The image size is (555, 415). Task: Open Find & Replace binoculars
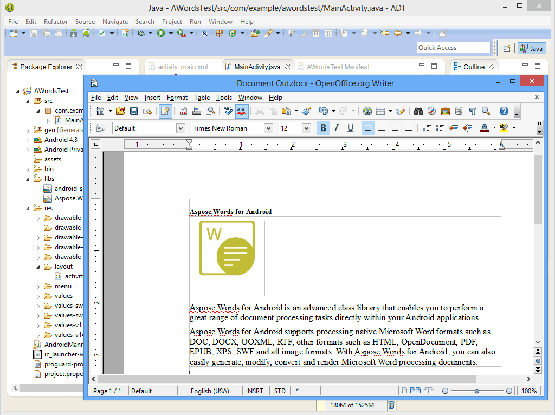click(x=418, y=111)
